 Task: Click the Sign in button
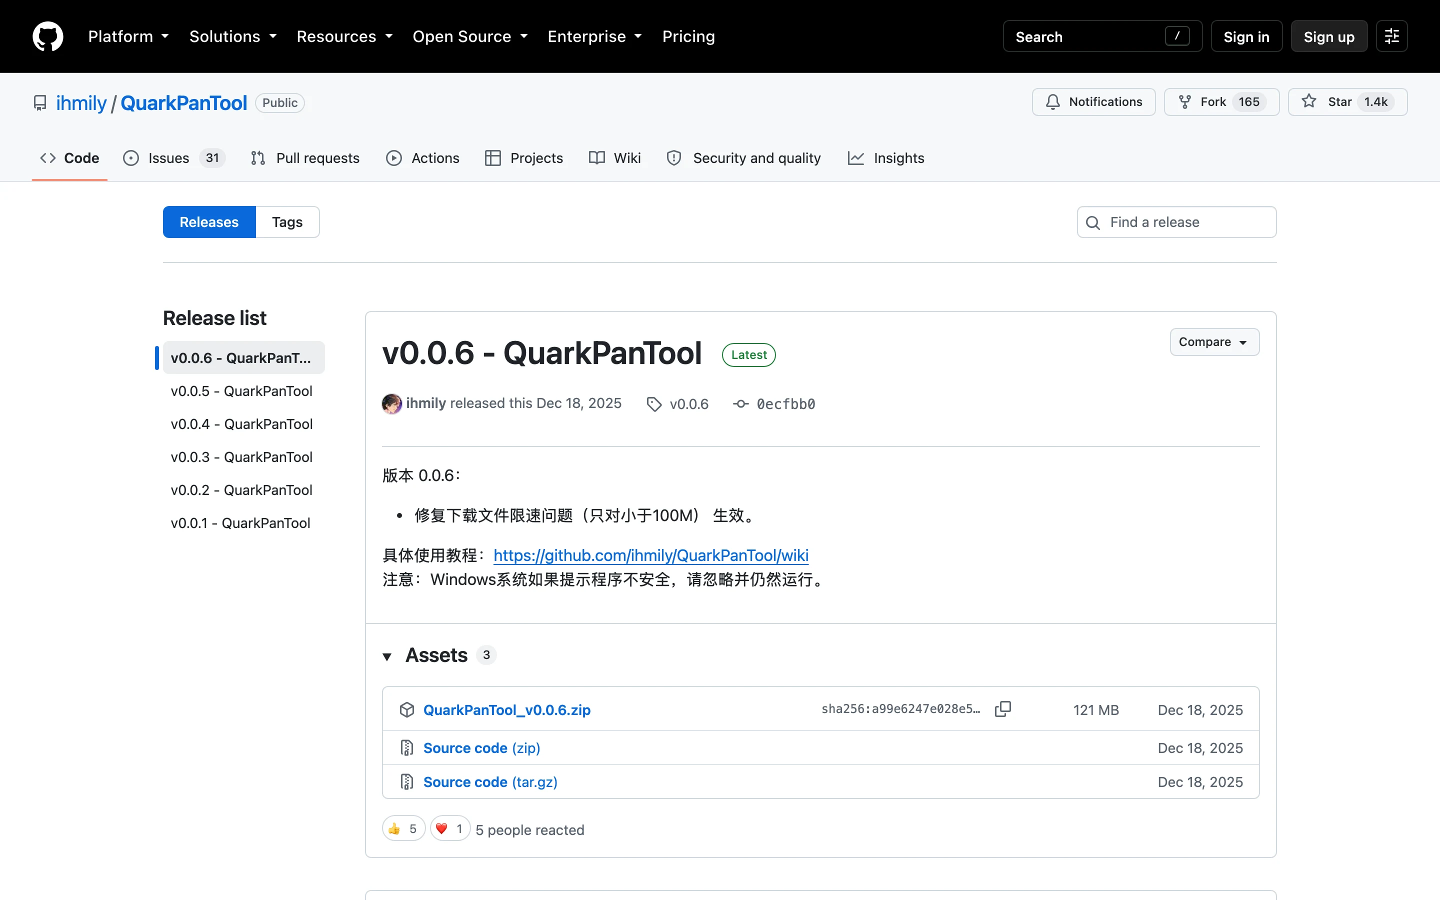pos(1246,36)
